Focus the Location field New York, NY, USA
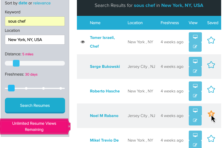The width and height of the screenshot is (224, 148). (35, 40)
